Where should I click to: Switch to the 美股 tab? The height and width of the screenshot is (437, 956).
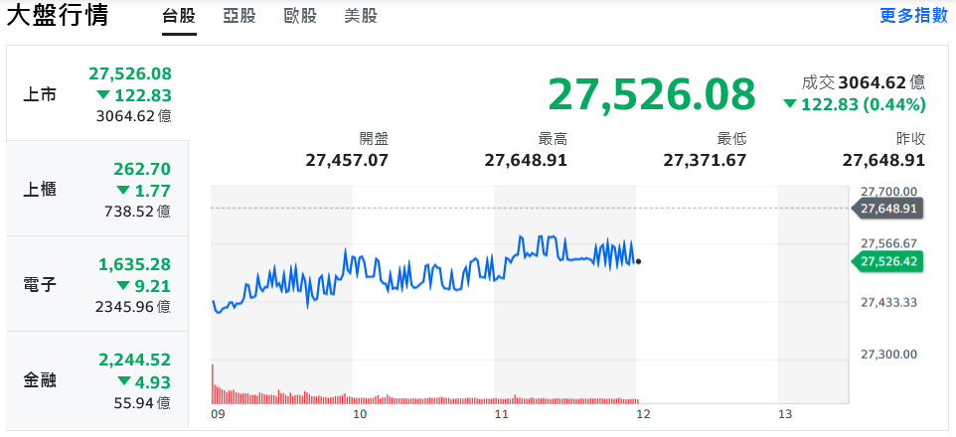(361, 17)
